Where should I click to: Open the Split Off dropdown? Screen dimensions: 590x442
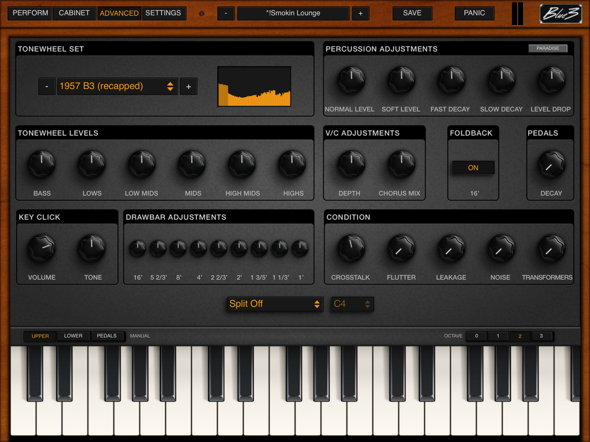pos(275,304)
